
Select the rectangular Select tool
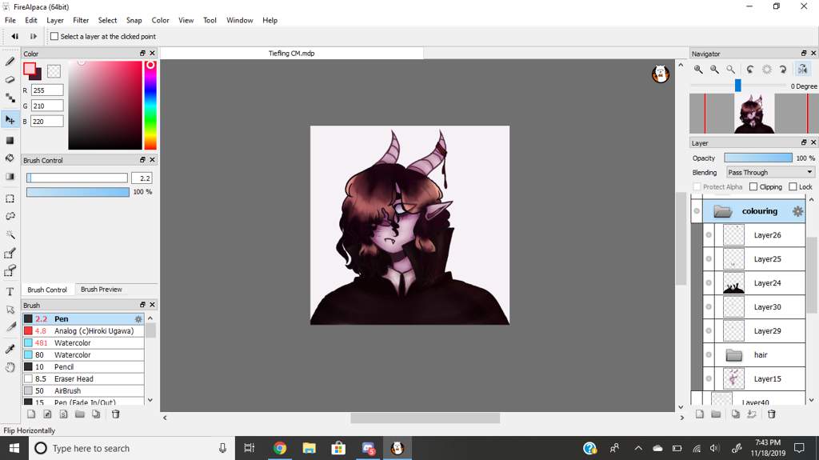[10, 198]
